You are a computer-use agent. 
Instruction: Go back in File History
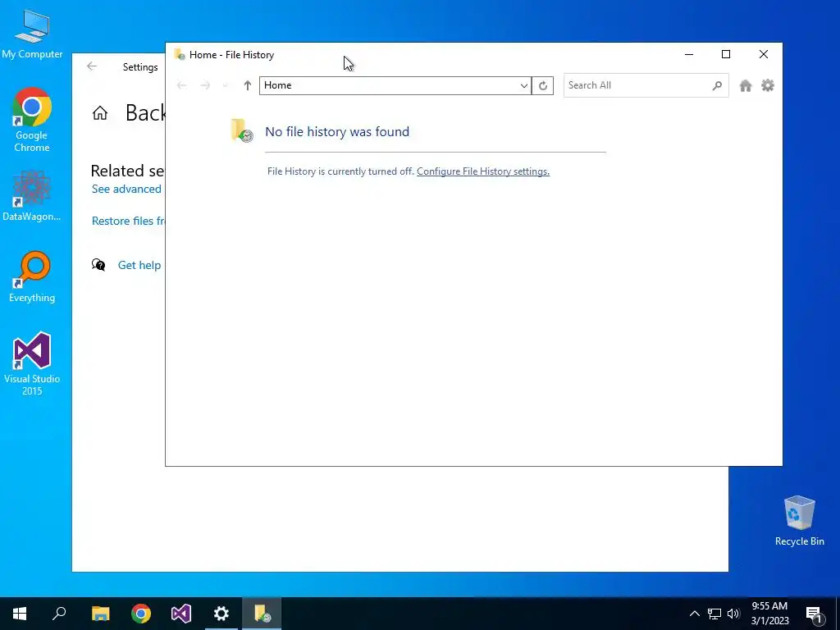point(181,85)
